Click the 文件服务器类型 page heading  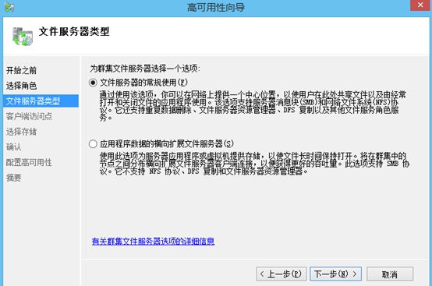[x=74, y=32]
